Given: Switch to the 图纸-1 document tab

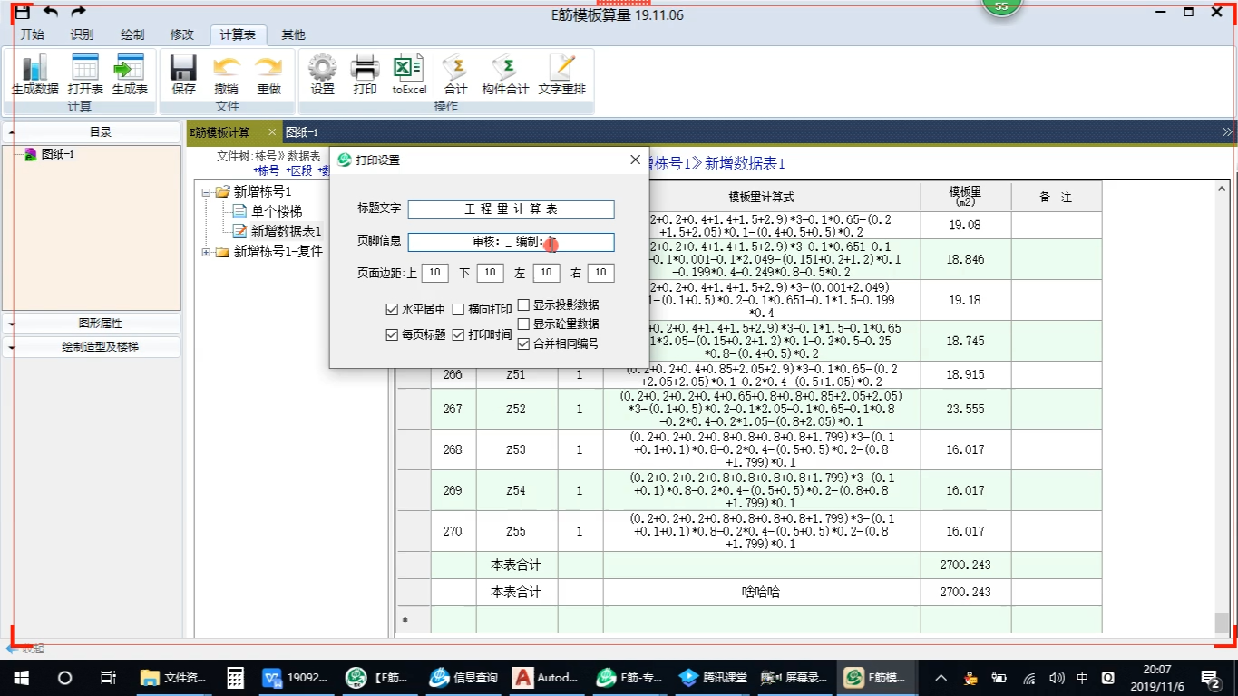Looking at the screenshot, I should pyautogui.click(x=302, y=132).
